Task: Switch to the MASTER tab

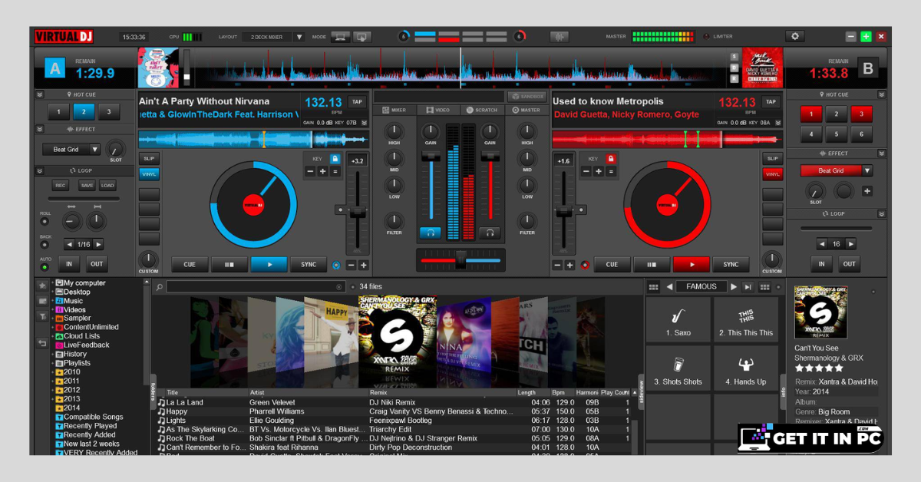Action: point(526,110)
